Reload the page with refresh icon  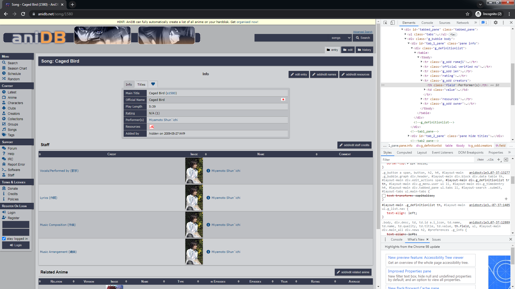pos(23,14)
